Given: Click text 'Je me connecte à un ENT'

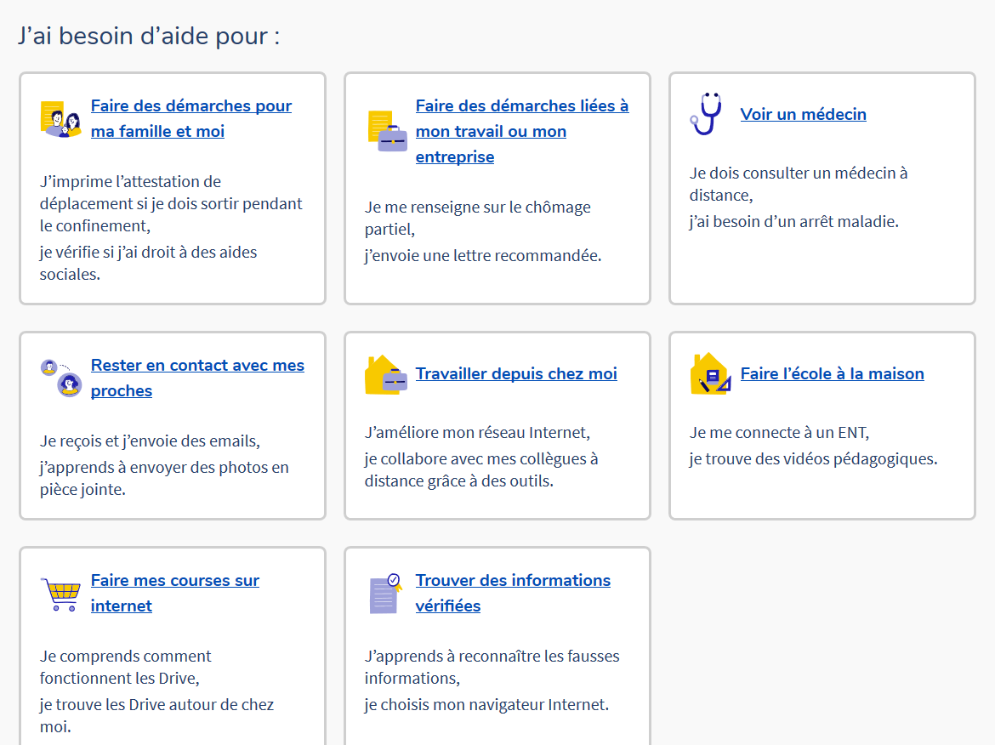Looking at the screenshot, I should [x=779, y=433].
